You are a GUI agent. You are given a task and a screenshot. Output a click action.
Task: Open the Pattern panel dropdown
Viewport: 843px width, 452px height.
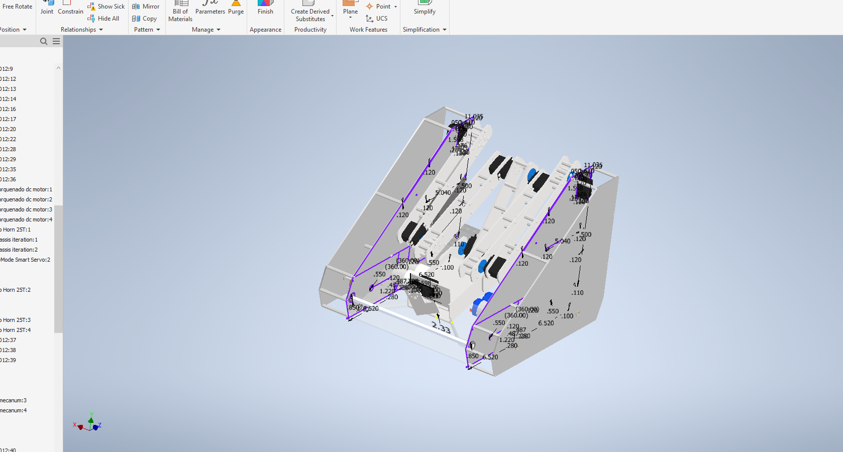(147, 30)
